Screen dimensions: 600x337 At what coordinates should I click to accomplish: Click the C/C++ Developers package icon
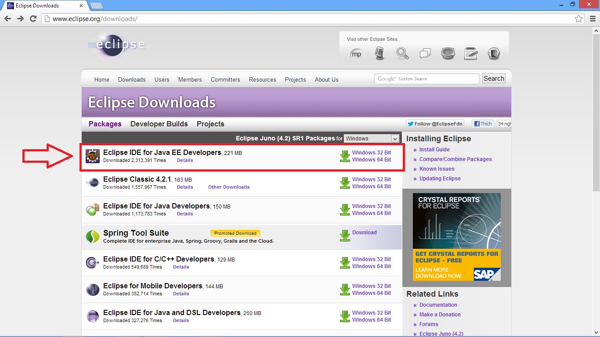92,263
